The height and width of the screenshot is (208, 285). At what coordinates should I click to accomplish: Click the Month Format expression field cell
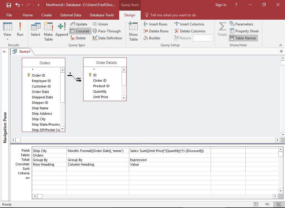(x=98, y=151)
